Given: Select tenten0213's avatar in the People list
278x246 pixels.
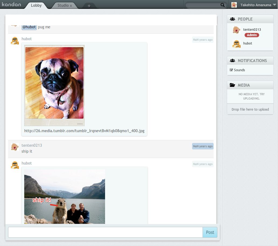Looking at the screenshot, I should click(236, 30).
